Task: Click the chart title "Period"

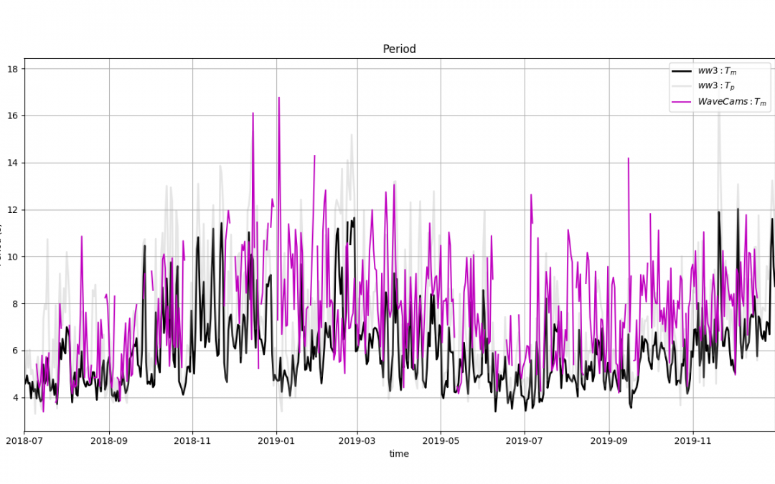Action: [x=399, y=49]
